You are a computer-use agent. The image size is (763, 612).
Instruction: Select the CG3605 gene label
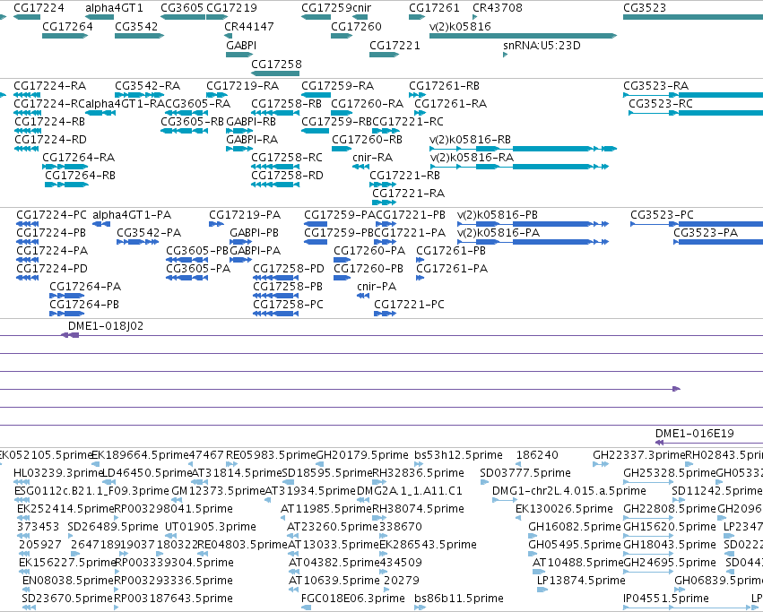(x=182, y=8)
